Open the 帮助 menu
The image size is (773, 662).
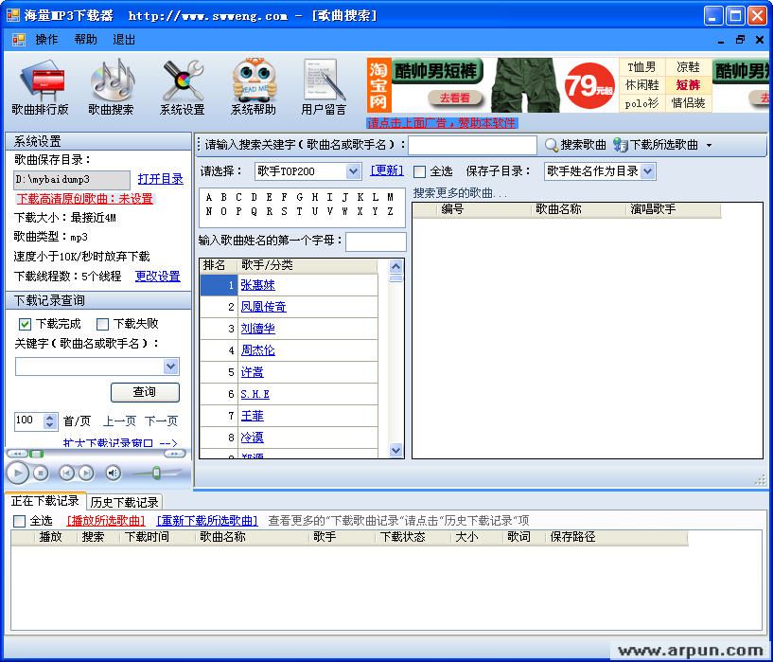[85, 40]
